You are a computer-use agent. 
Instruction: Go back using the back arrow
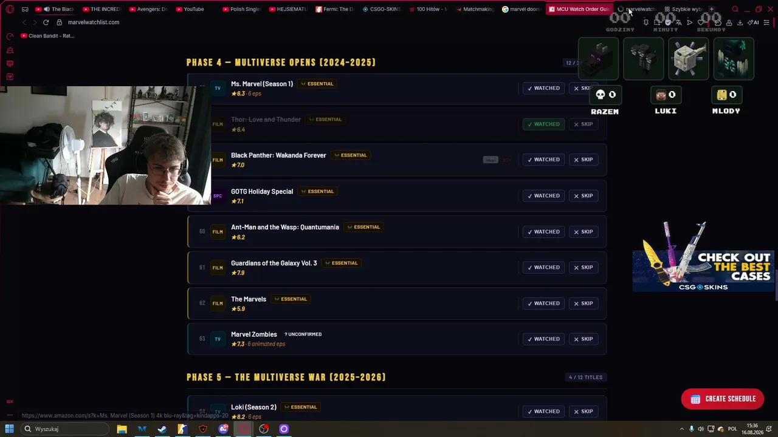24,22
